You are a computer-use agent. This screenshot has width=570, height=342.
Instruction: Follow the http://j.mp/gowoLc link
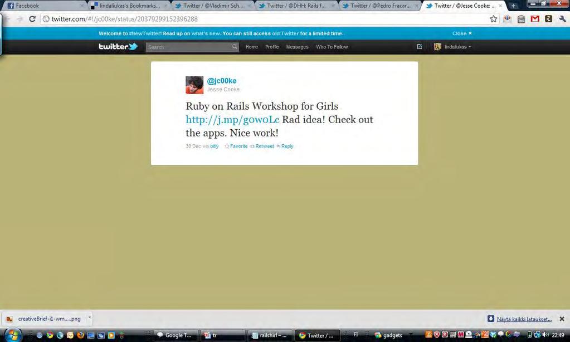[x=232, y=120]
